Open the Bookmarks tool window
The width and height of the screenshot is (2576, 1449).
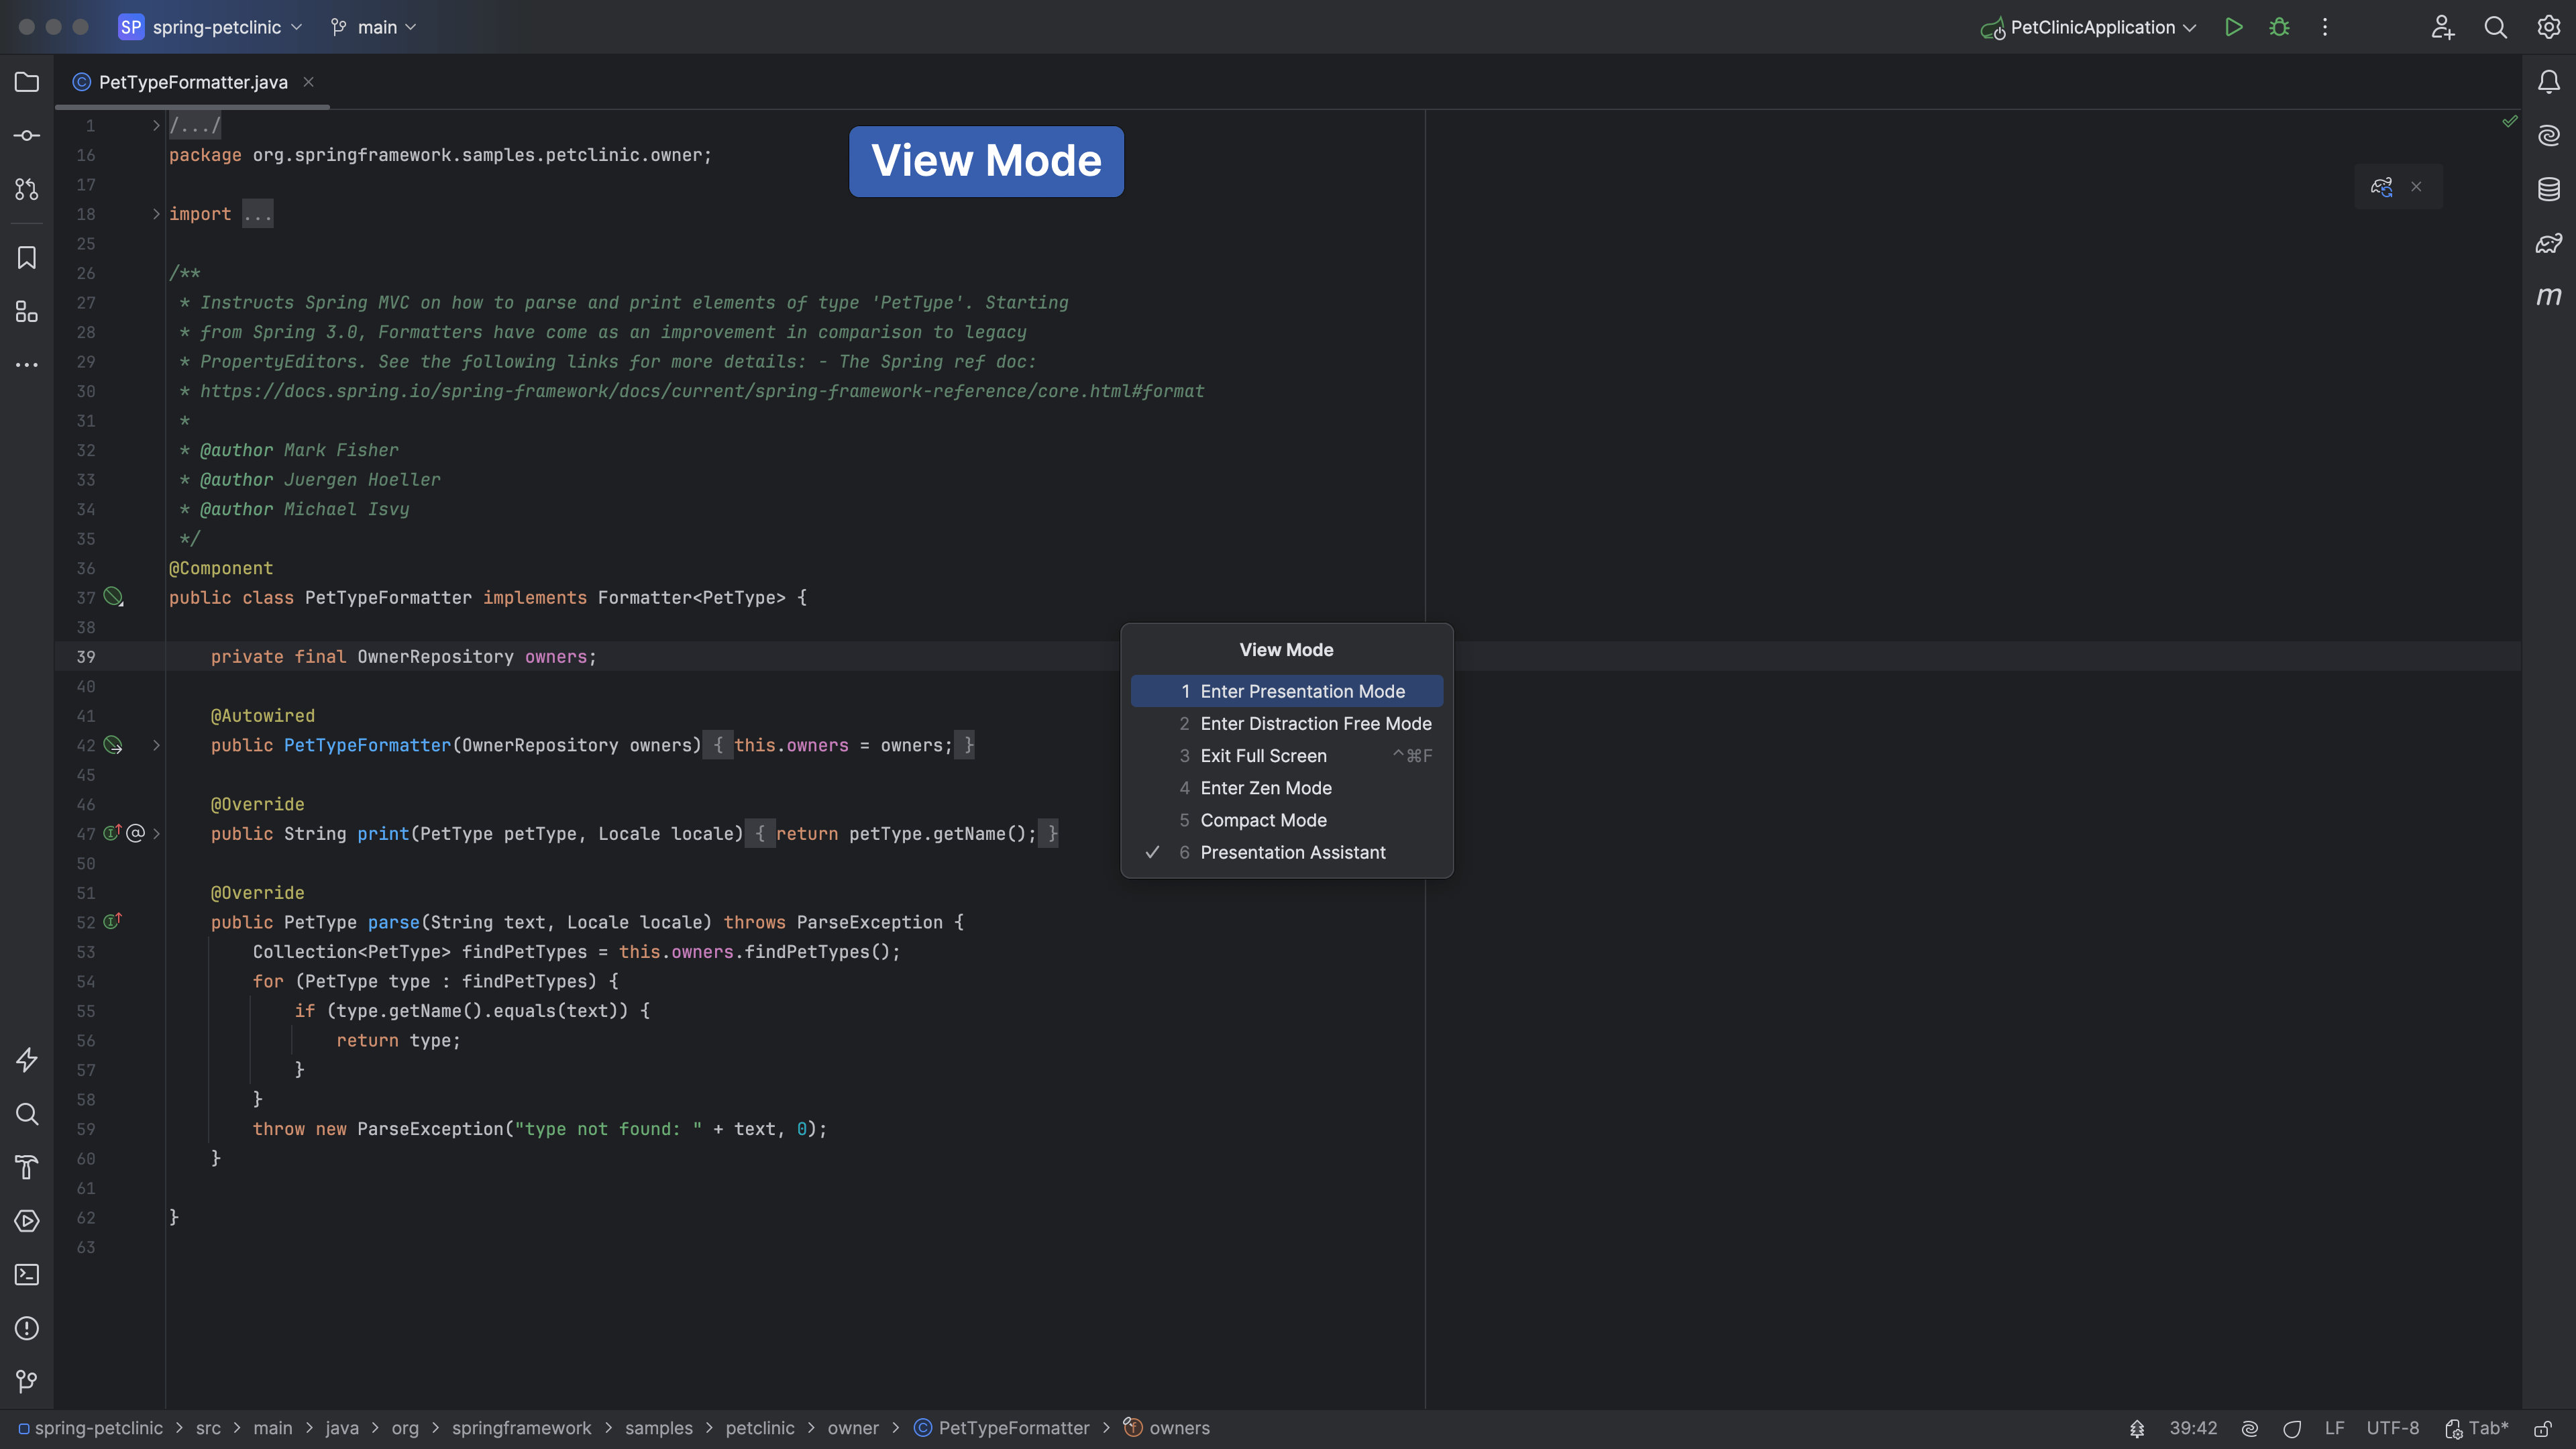click(27, 258)
